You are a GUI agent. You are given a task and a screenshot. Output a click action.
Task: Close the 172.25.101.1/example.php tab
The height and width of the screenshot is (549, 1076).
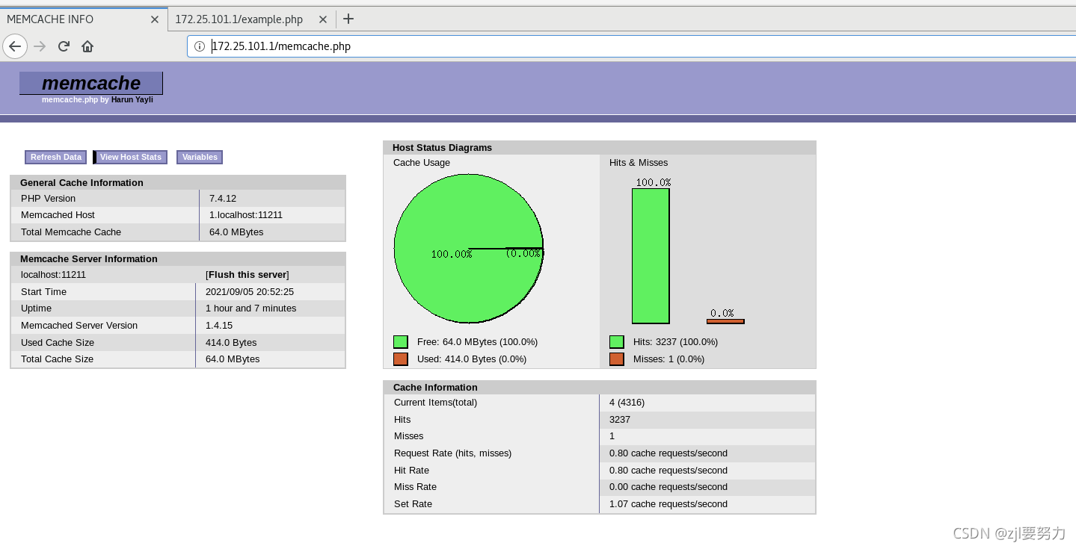tap(322, 19)
